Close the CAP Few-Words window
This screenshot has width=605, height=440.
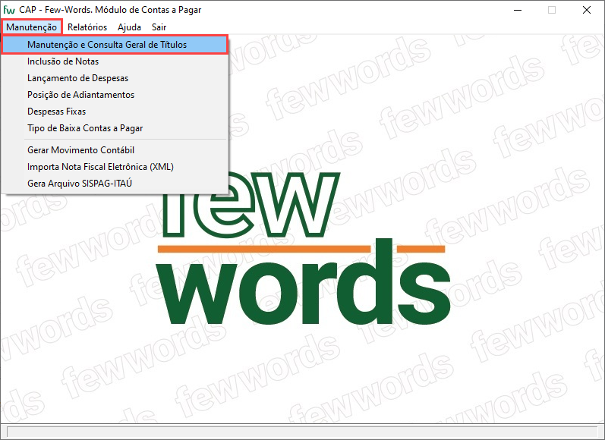click(587, 10)
